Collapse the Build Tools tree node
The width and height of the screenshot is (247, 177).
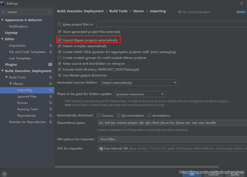[x=6, y=77]
